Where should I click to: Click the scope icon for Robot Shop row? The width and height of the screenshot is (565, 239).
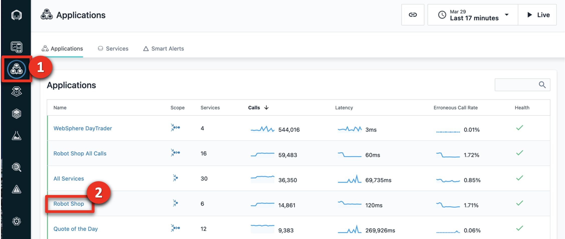(x=175, y=203)
